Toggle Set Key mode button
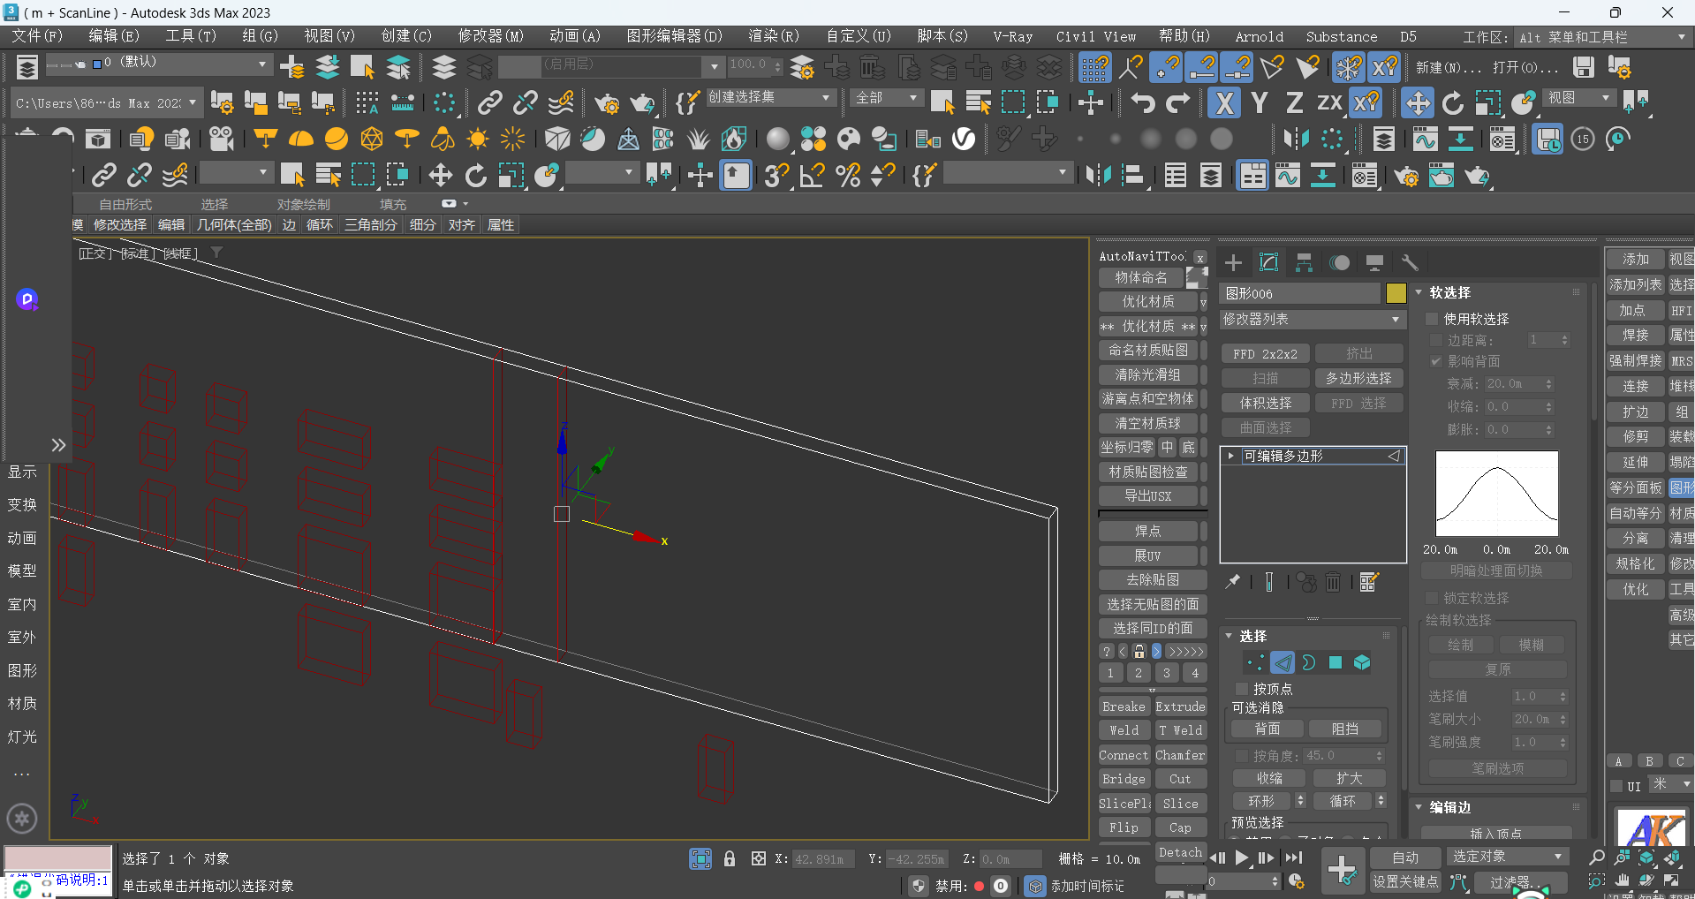The height and width of the screenshot is (899, 1695). (1405, 881)
